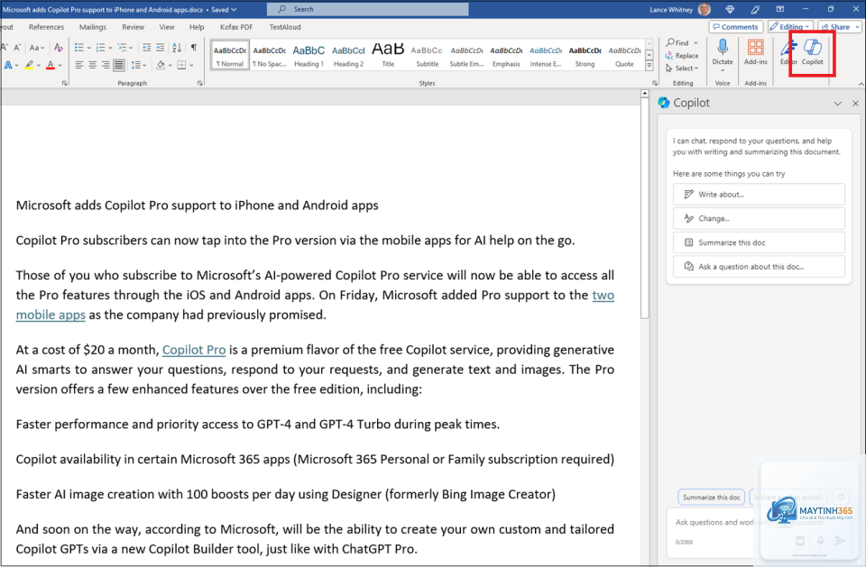Choose 'Write about...' in Copilot pane

coord(759,195)
